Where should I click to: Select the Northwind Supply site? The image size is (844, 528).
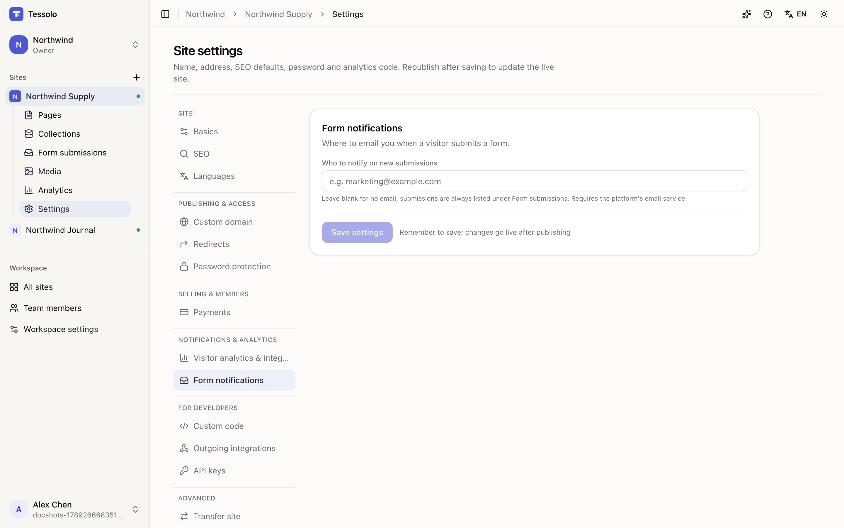75,96
